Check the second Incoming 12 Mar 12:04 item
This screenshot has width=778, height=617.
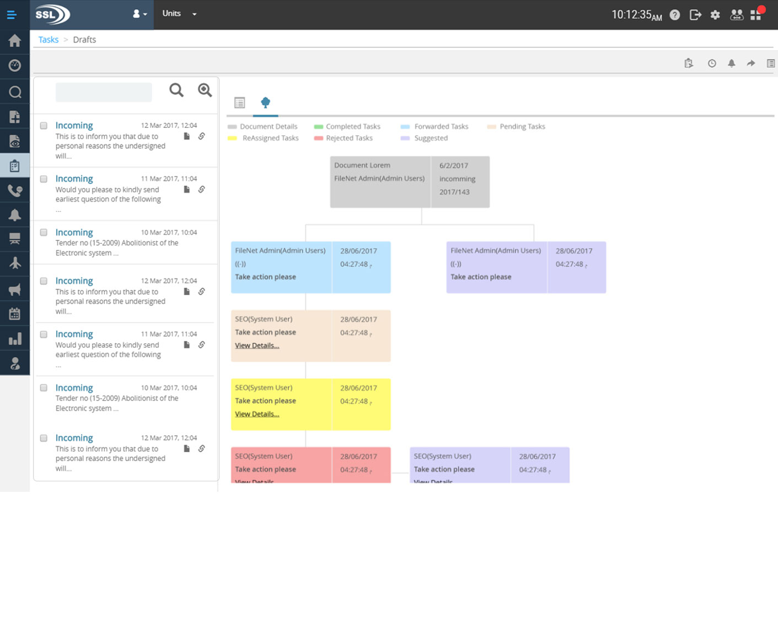pos(44,281)
